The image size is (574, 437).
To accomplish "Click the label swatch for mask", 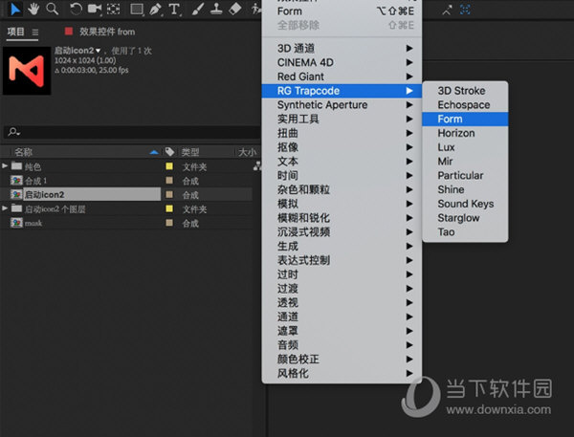I will coord(169,223).
